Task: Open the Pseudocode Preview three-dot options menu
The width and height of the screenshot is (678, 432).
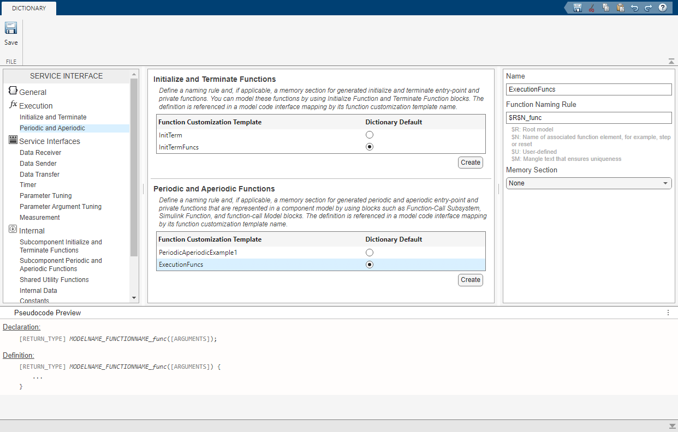Action: 668,313
